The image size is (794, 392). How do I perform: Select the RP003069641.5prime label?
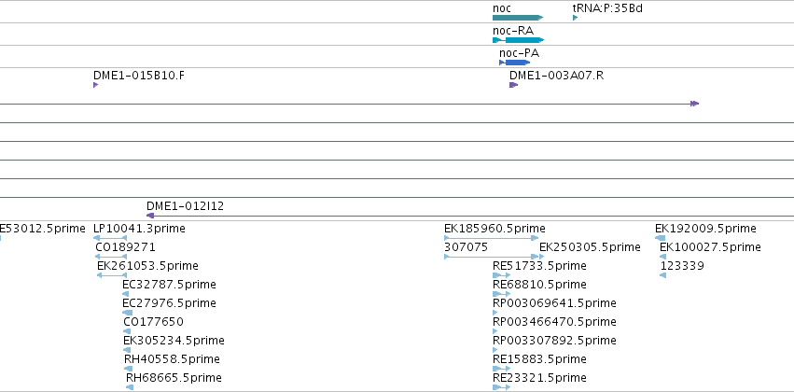tap(554, 304)
